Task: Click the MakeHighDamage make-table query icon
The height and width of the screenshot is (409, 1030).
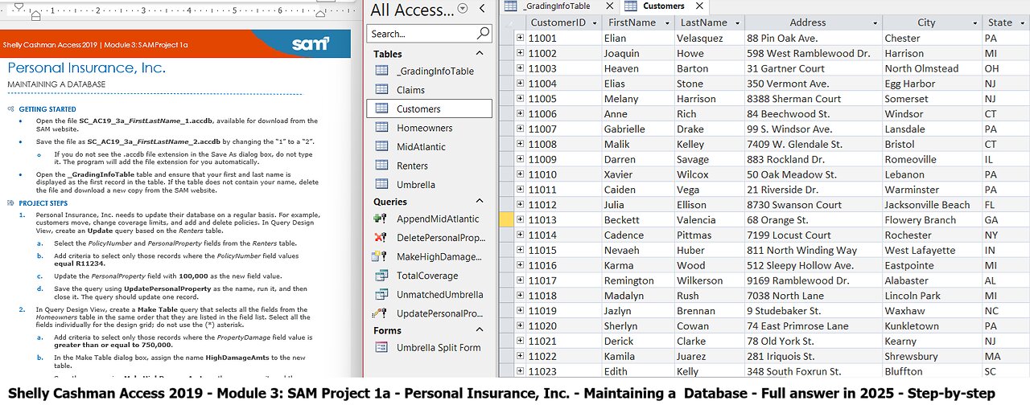Action: pos(381,256)
